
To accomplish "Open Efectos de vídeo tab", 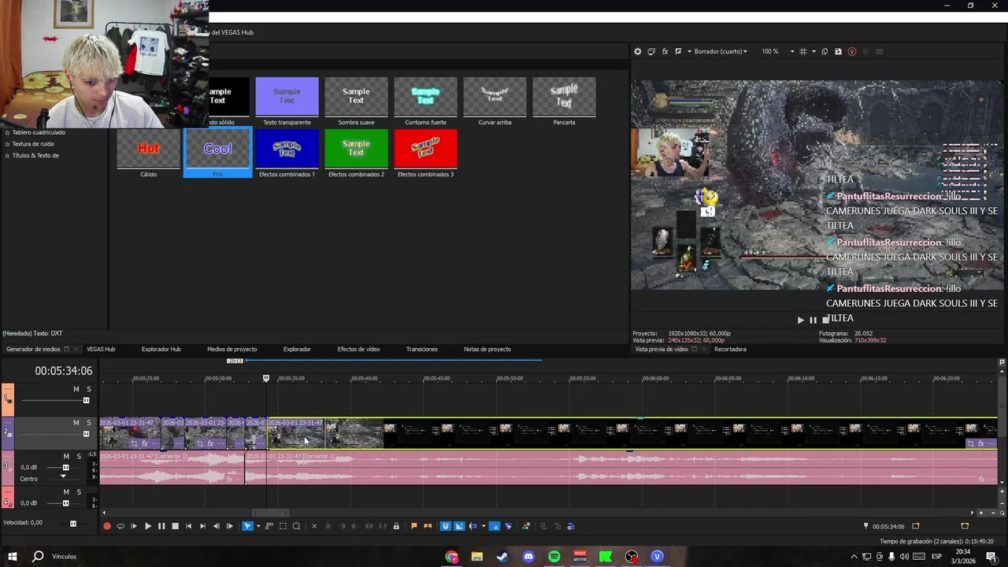I will pos(358,349).
